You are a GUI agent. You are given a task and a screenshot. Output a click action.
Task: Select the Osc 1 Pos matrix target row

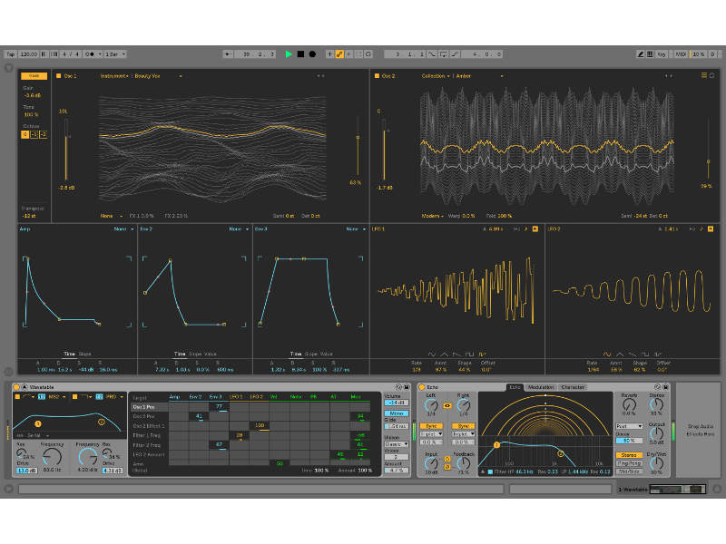(x=149, y=407)
